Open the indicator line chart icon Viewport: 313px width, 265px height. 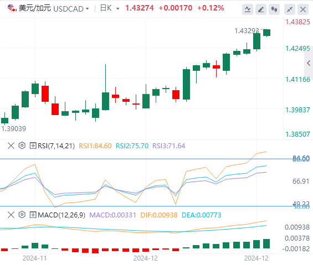[248, 9]
